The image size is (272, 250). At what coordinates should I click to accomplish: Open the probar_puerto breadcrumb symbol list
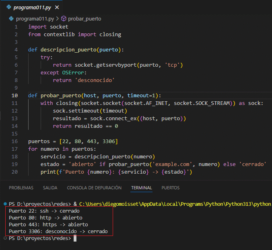(84, 18)
